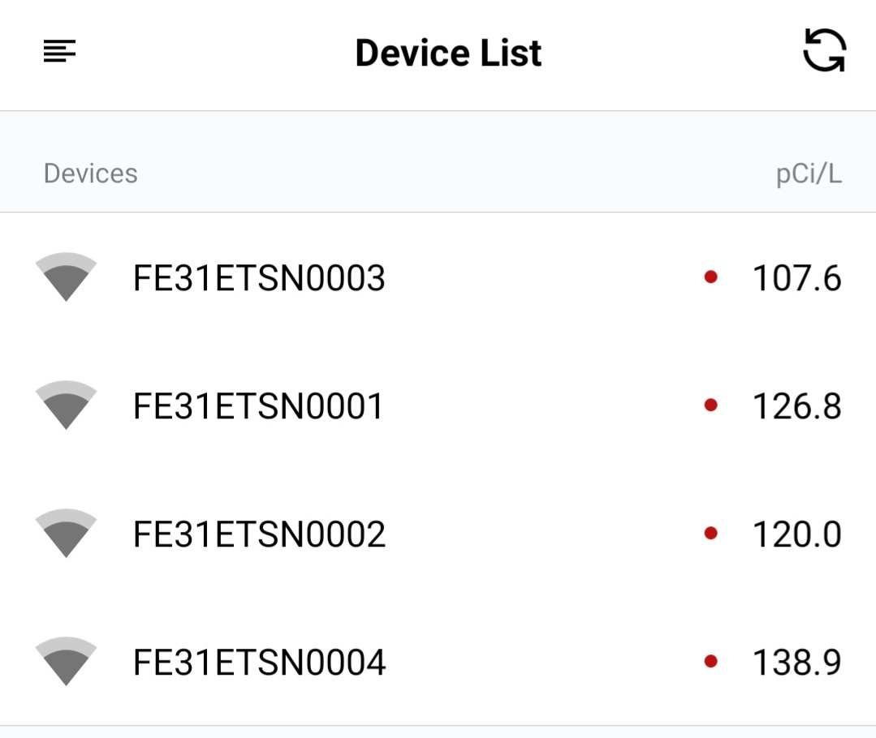Tap signal icon for FE31ETSN0004

[x=66, y=661]
